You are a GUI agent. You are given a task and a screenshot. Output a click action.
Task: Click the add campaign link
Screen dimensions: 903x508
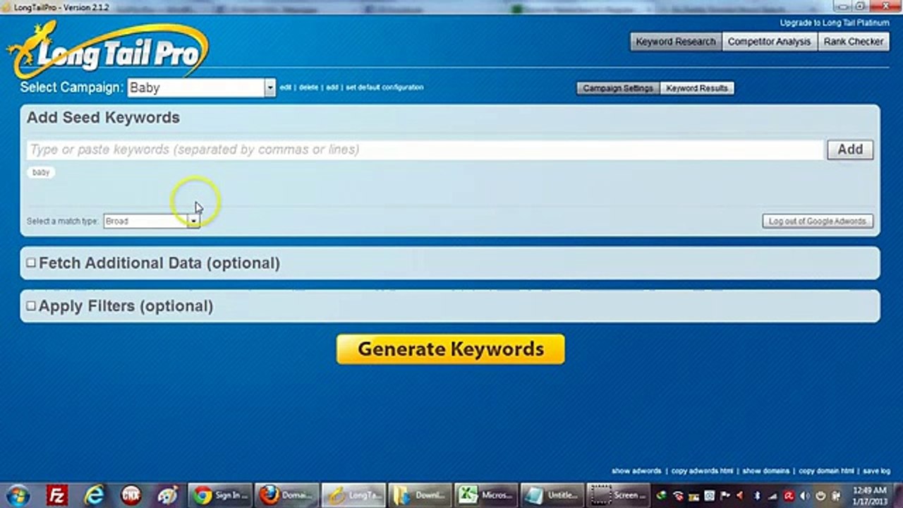(332, 87)
